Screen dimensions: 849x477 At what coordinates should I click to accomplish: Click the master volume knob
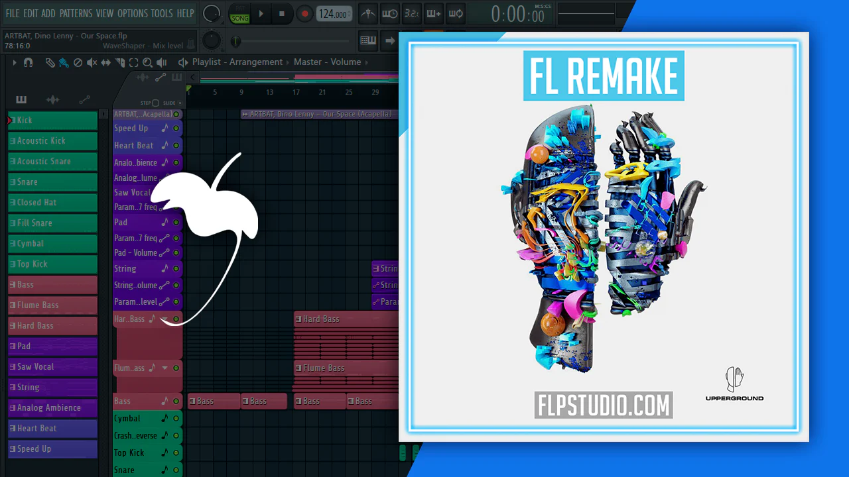[212, 13]
